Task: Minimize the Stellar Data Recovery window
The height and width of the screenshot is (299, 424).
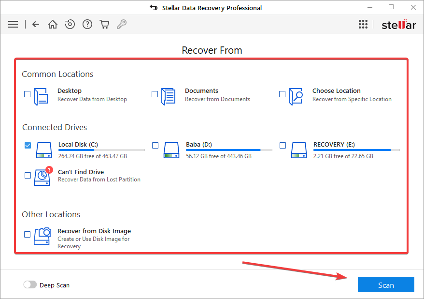Action: [x=370, y=7]
